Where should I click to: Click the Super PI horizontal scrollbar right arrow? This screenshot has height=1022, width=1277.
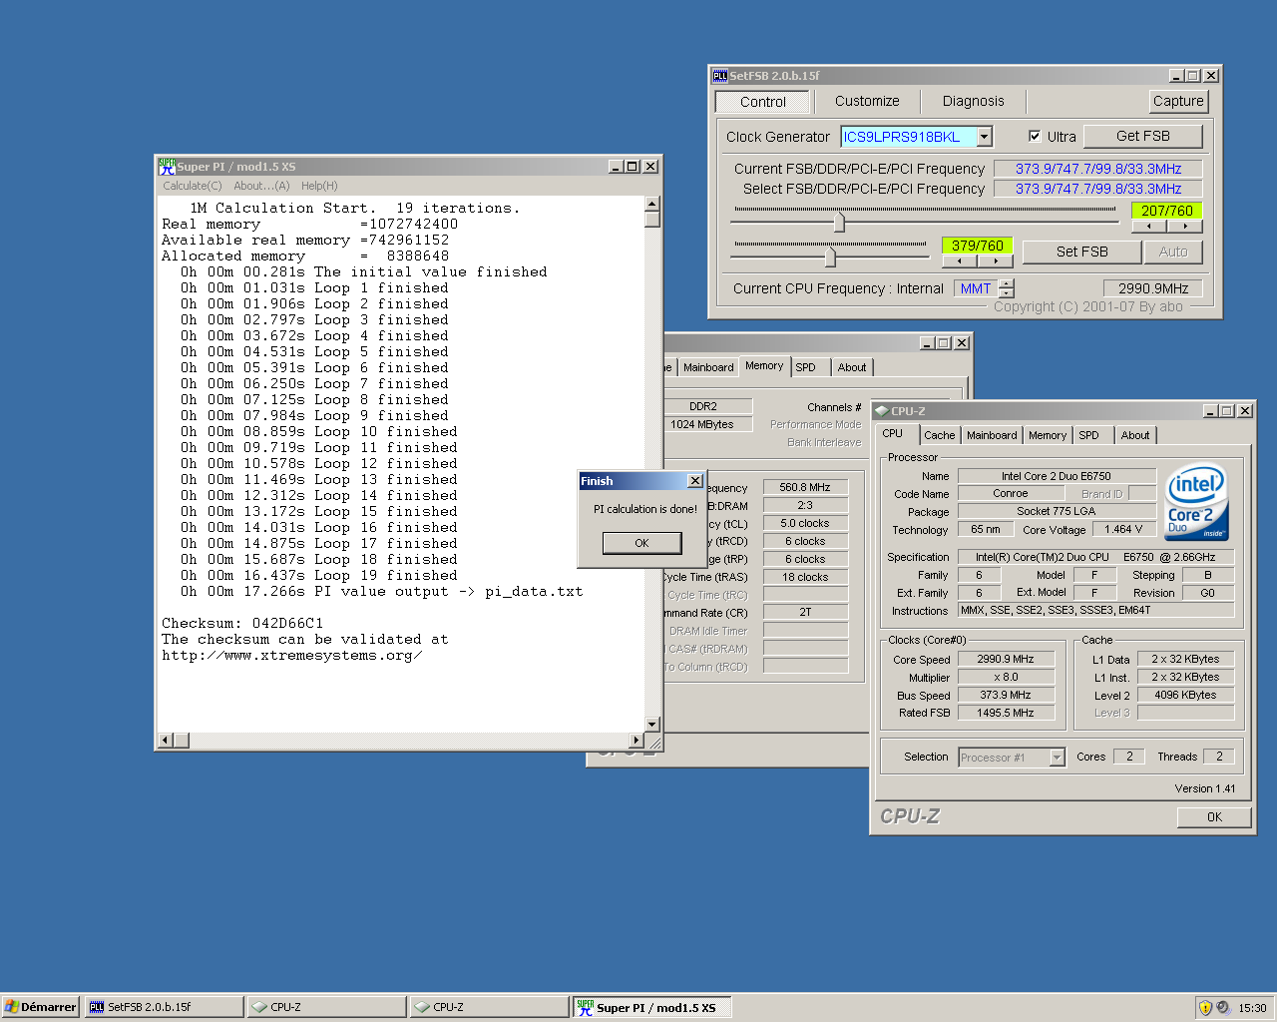click(637, 741)
